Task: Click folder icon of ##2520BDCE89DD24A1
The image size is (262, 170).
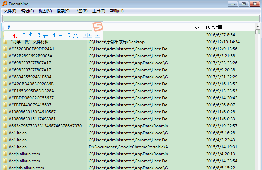Action: [5, 49]
